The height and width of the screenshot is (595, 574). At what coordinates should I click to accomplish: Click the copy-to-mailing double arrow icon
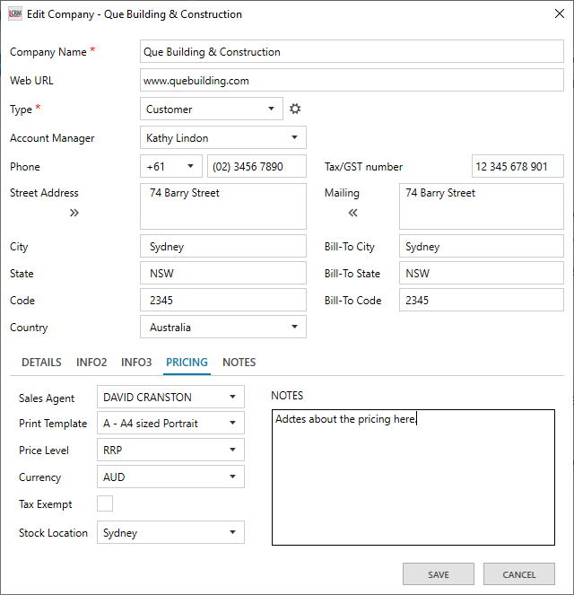click(x=74, y=213)
